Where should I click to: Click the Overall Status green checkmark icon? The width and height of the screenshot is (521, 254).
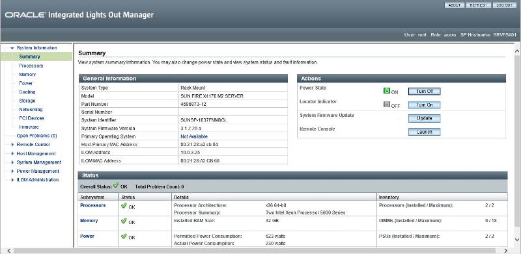tap(116, 185)
